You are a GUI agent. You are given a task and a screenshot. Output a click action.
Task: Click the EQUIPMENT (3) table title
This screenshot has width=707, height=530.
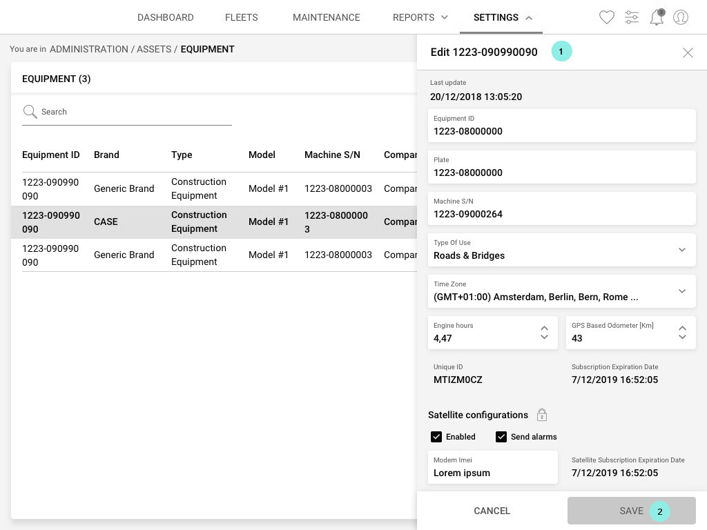tap(57, 79)
